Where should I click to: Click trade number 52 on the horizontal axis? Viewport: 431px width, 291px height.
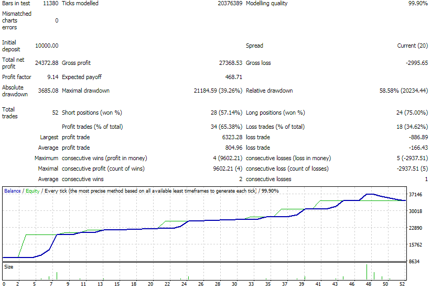(402, 284)
